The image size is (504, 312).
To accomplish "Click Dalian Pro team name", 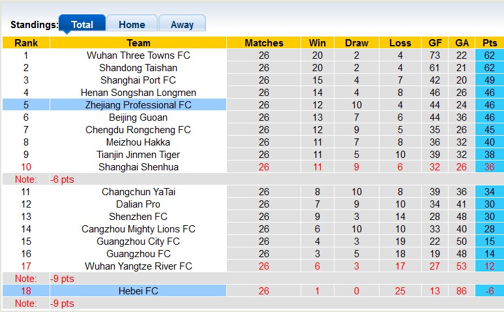I will (138, 204).
